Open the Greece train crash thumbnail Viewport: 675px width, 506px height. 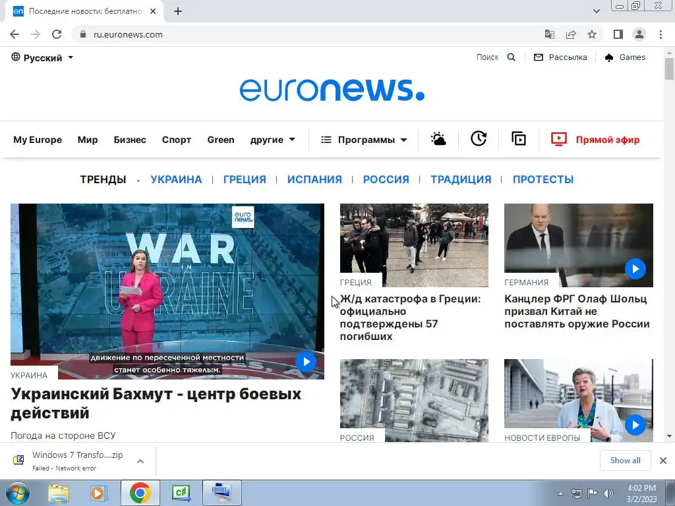[x=414, y=245]
